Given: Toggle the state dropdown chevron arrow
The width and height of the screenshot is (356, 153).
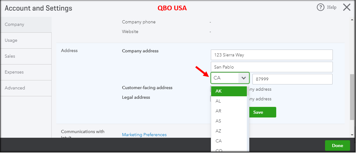Looking at the screenshot, I should click(244, 78).
